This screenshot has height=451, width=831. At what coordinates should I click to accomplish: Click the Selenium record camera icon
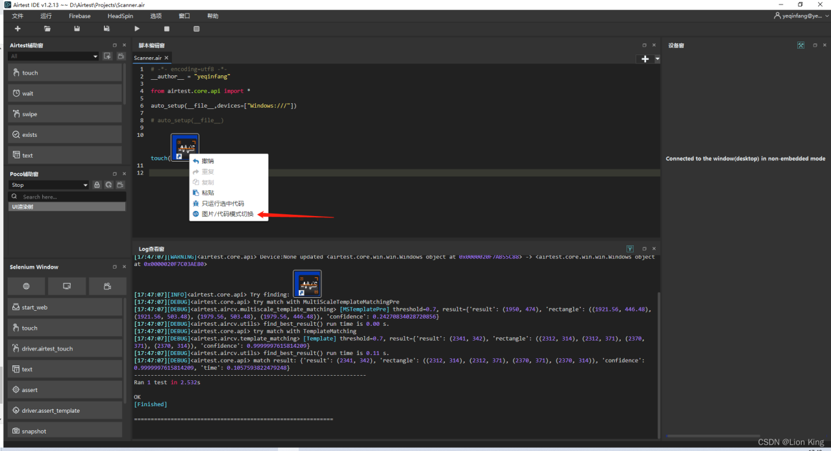pyautogui.click(x=107, y=286)
